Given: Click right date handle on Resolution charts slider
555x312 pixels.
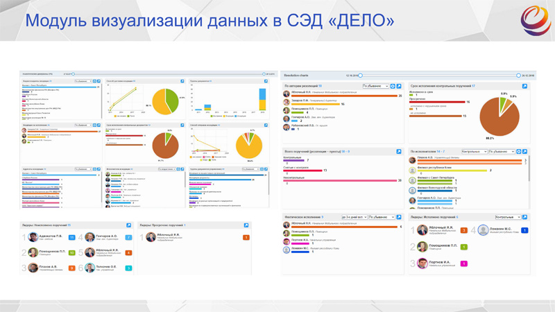Looking at the screenshot, I should click(x=518, y=76).
